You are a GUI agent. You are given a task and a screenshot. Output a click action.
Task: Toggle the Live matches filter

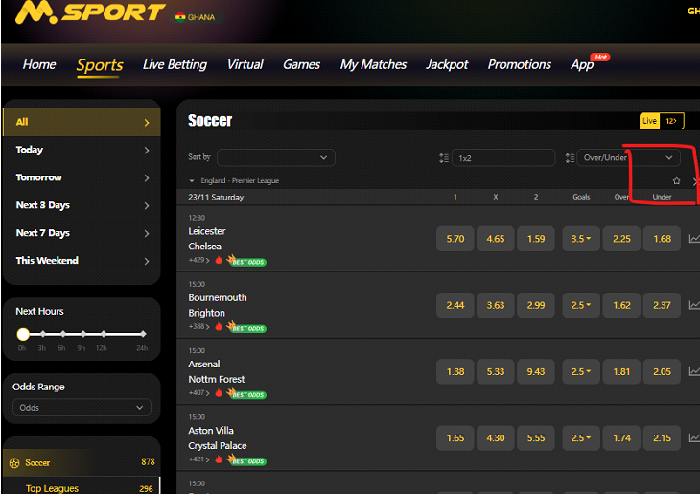click(x=649, y=121)
